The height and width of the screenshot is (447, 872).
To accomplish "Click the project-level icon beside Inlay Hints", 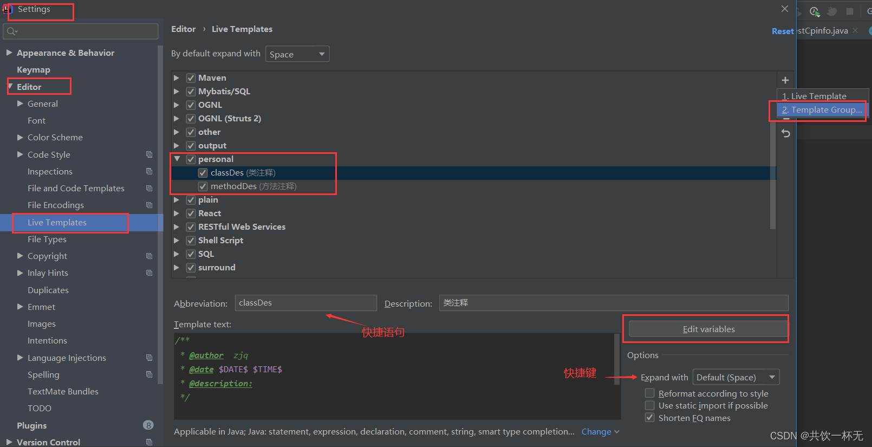I will pyautogui.click(x=149, y=273).
